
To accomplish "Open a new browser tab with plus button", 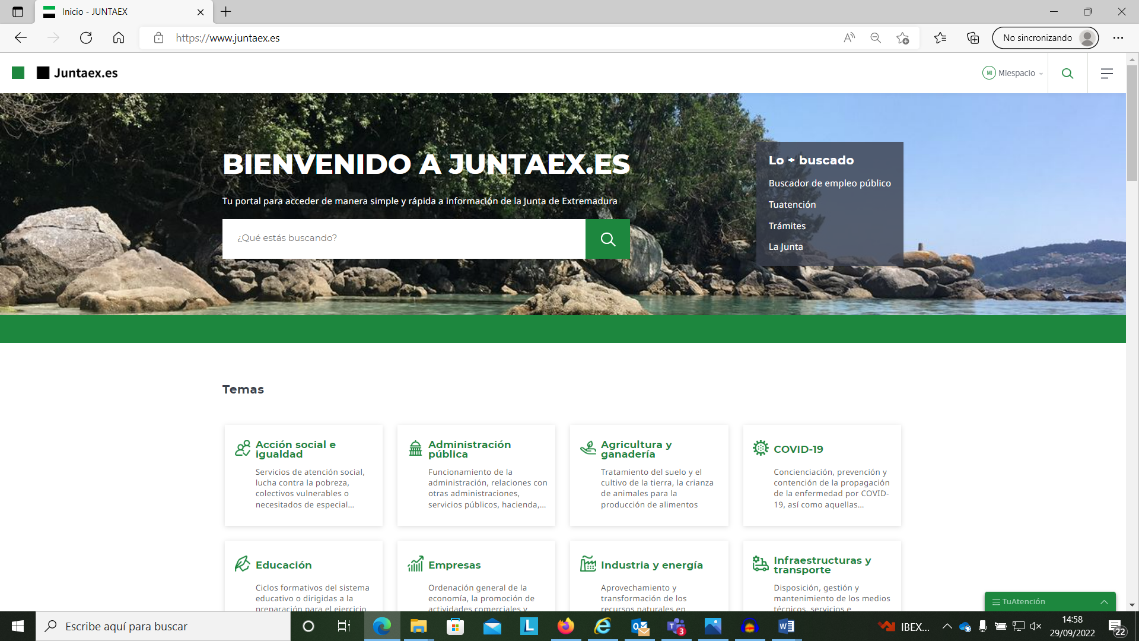I will [226, 12].
